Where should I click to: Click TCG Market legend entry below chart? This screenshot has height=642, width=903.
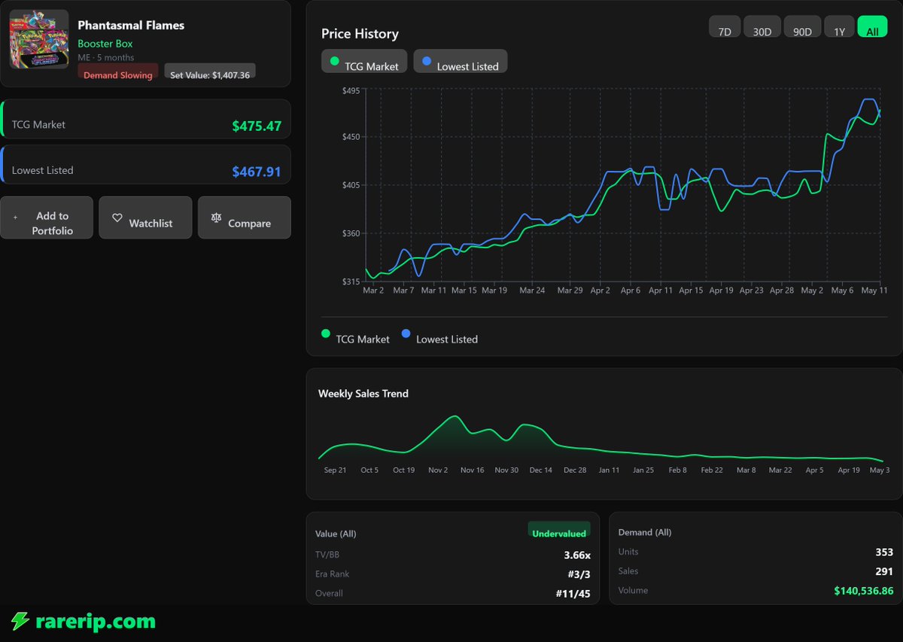355,336
